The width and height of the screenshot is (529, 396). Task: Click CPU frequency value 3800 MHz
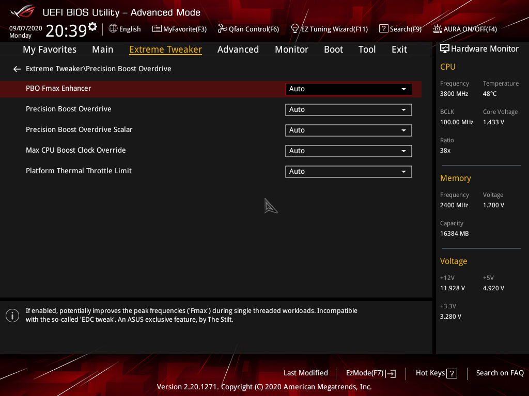click(x=454, y=94)
